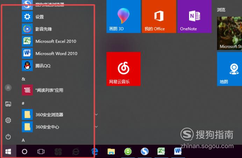Open the OneNote tile

194,16
